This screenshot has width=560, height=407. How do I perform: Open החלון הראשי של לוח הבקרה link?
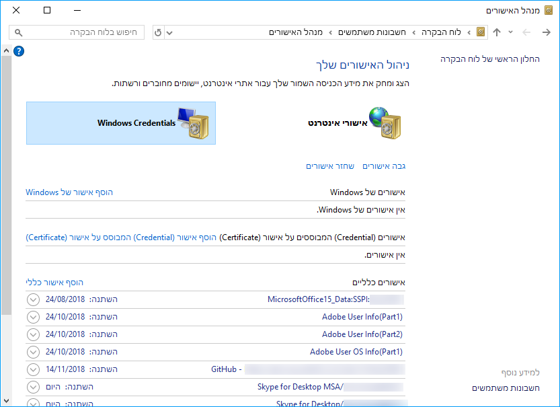[490, 59]
